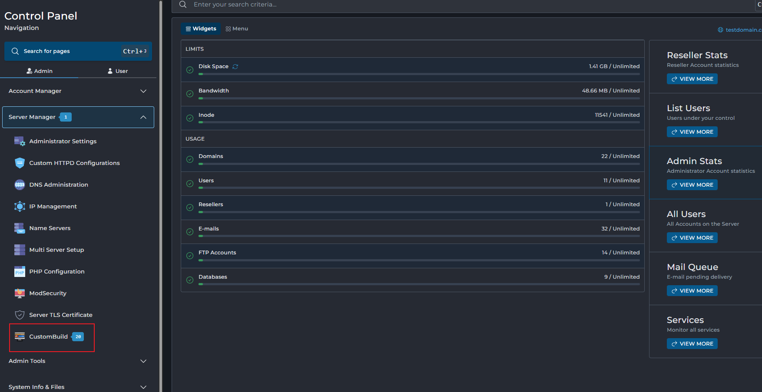Expand the Admin Tools section
The height and width of the screenshot is (392, 762).
[143, 361]
